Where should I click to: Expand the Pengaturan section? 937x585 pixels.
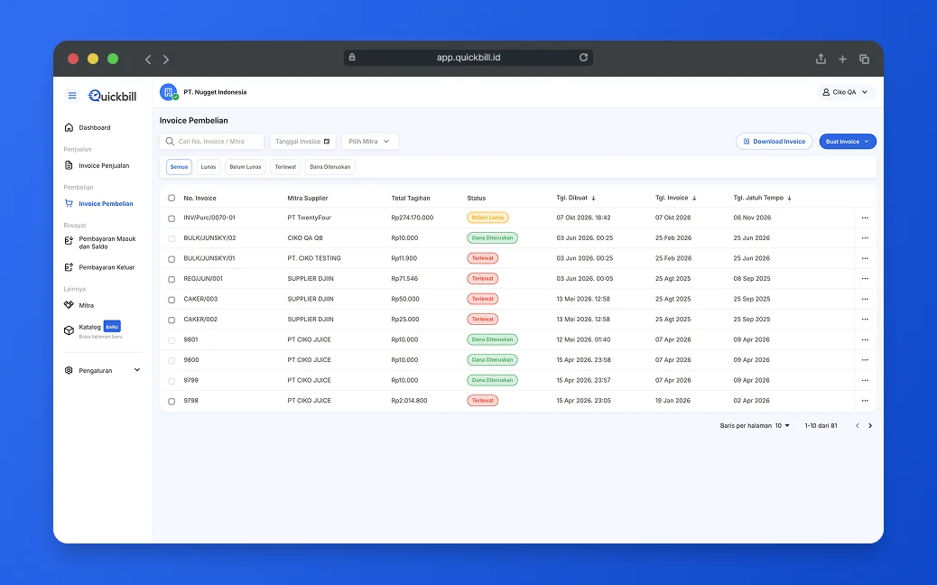[x=103, y=370]
